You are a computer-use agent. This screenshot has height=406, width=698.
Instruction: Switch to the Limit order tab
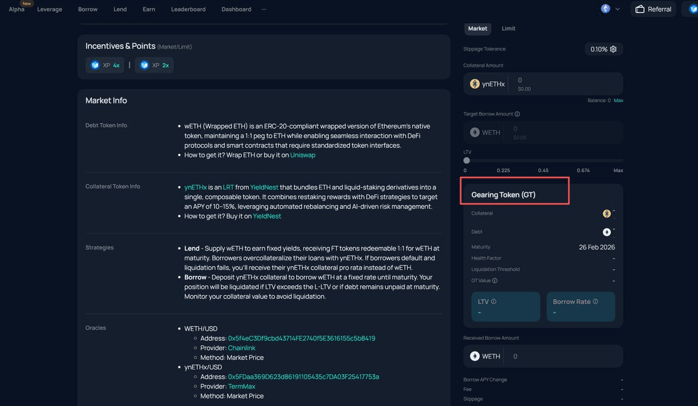(508, 28)
